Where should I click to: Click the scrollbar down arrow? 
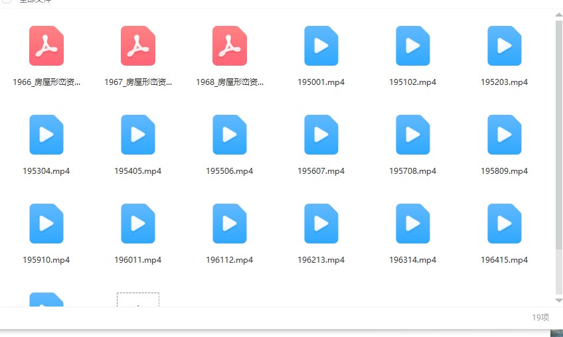click(x=559, y=301)
